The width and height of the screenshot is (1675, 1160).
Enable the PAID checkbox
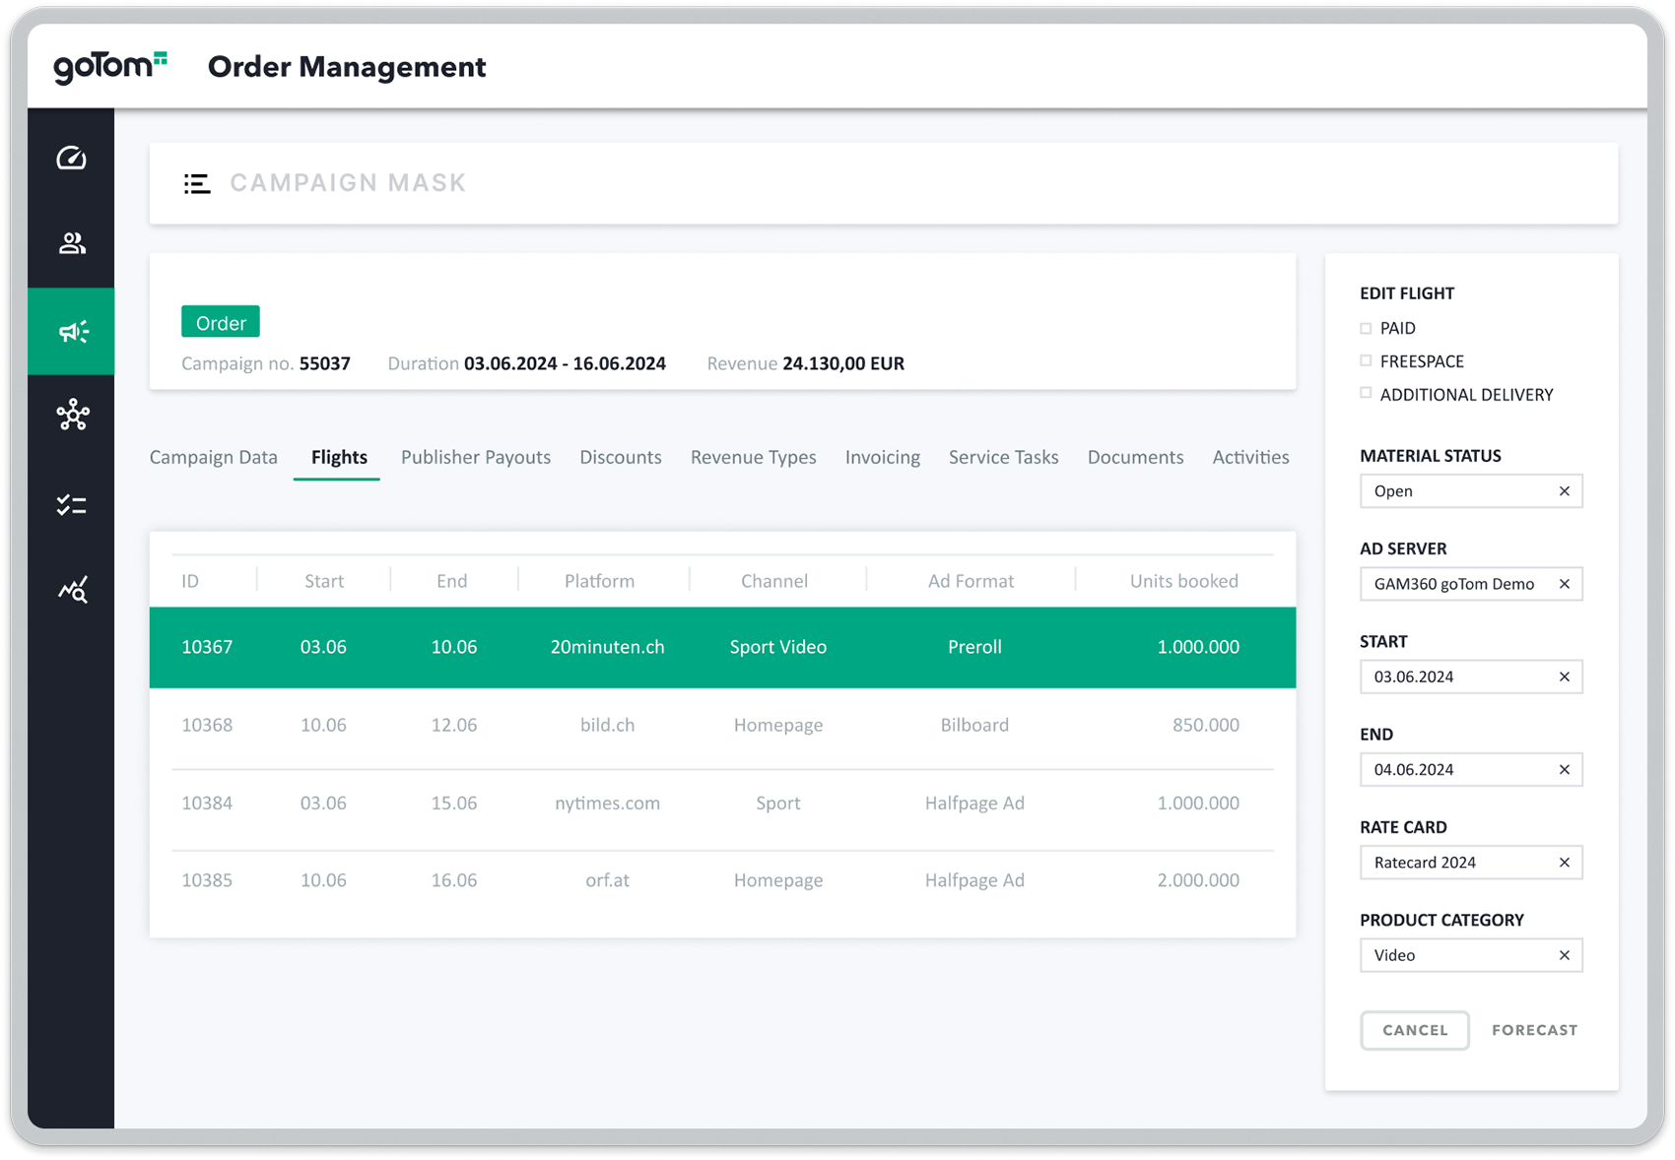(x=1366, y=328)
